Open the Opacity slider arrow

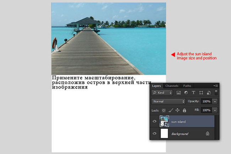click(215, 101)
